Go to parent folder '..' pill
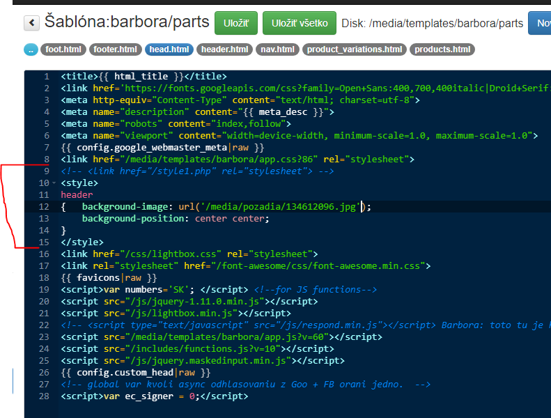551x418 pixels. [x=31, y=49]
